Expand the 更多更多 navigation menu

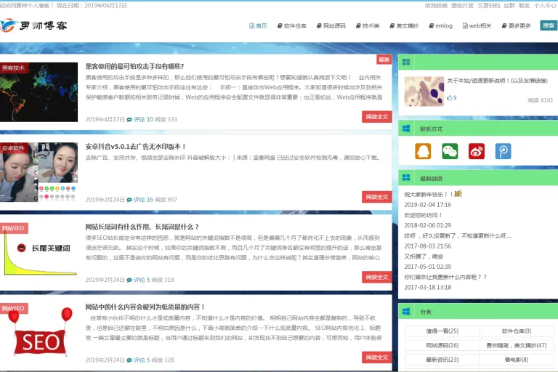click(x=516, y=25)
